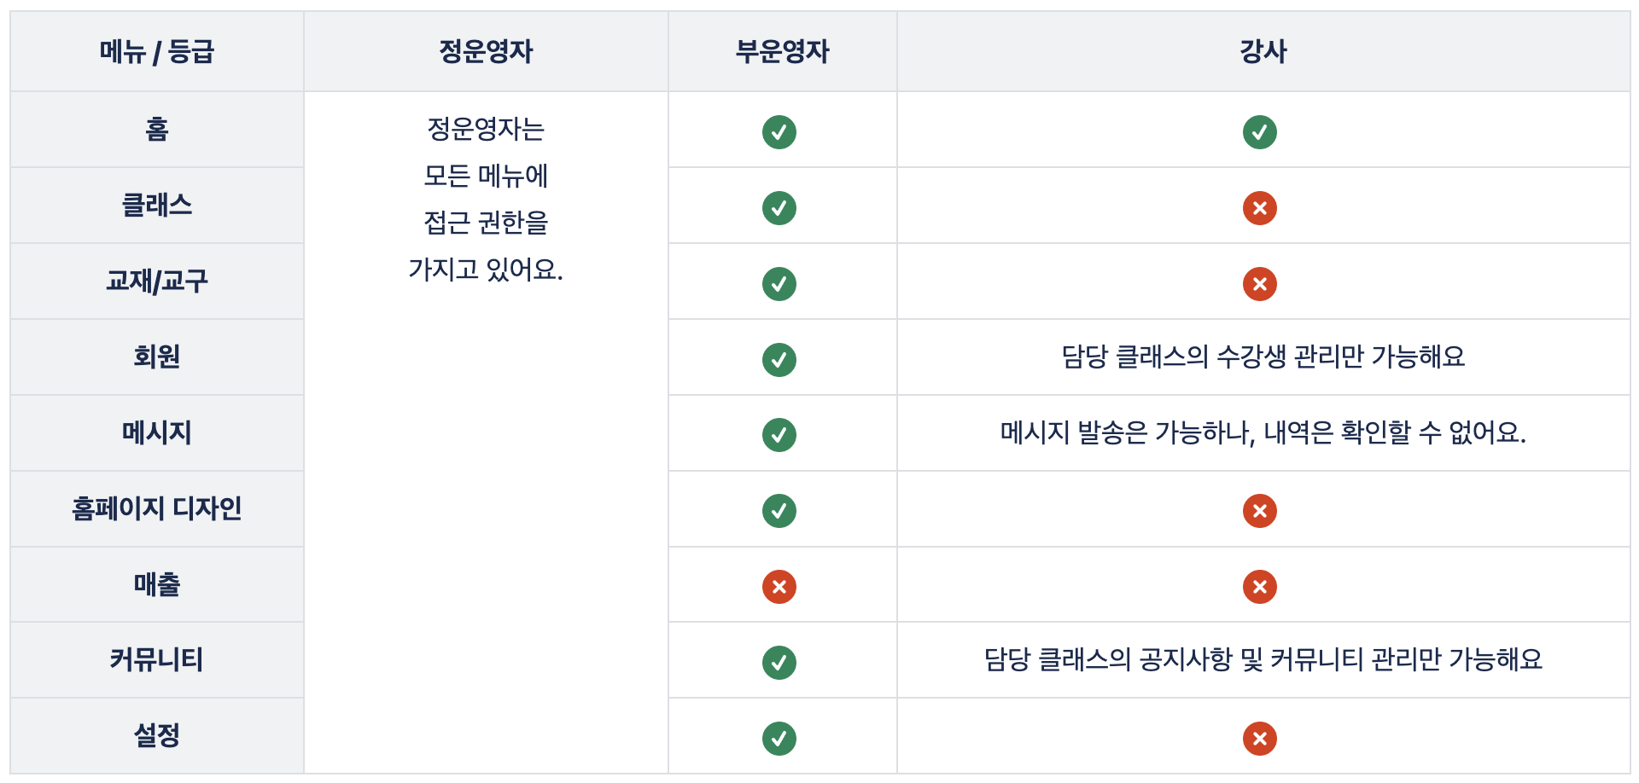1639x783 pixels.
Task: Click red X for 강사 홈페이지 디자인 row
Action: click(1259, 511)
